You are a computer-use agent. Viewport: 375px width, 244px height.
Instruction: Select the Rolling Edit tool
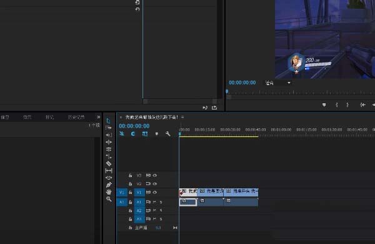pyautogui.click(x=109, y=149)
